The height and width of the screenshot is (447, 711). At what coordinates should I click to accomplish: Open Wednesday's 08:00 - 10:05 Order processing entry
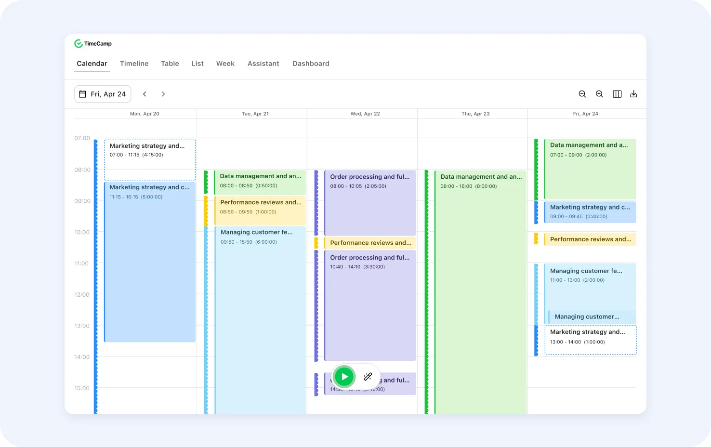[370, 203]
